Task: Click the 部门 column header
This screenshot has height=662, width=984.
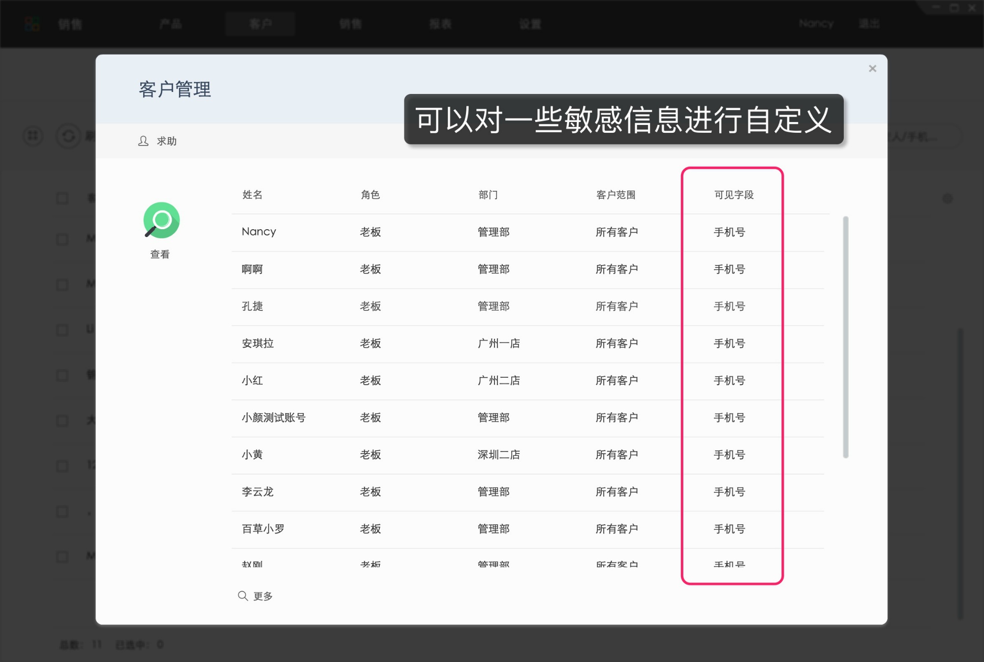Action: point(488,195)
